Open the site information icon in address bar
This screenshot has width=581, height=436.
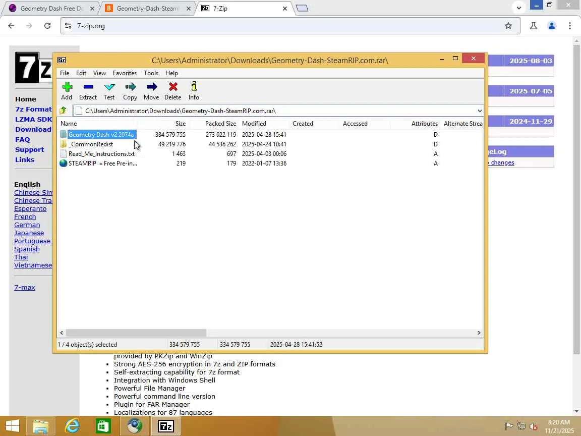point(68,26)
